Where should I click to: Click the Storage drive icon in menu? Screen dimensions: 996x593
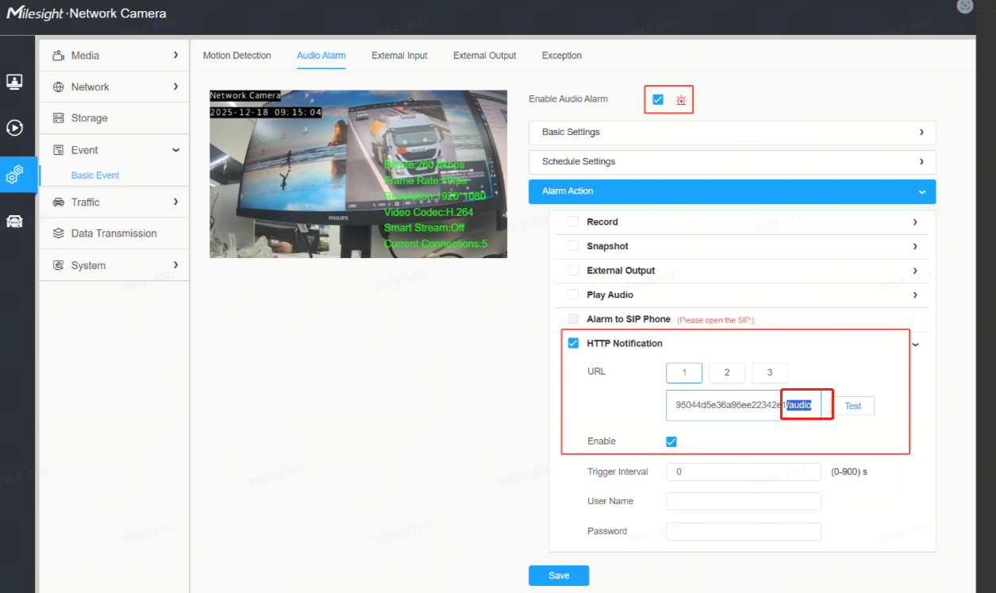point(58,118)
